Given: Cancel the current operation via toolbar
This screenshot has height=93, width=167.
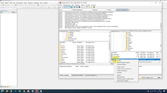Looking at the screenshot, I should 79,7.
